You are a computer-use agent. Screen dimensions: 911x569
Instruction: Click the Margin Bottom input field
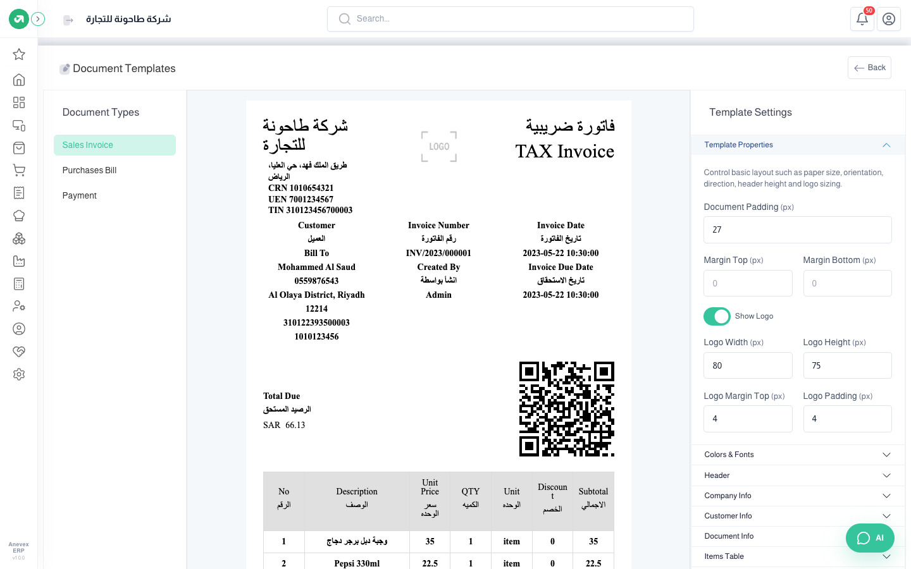(847, 283)
